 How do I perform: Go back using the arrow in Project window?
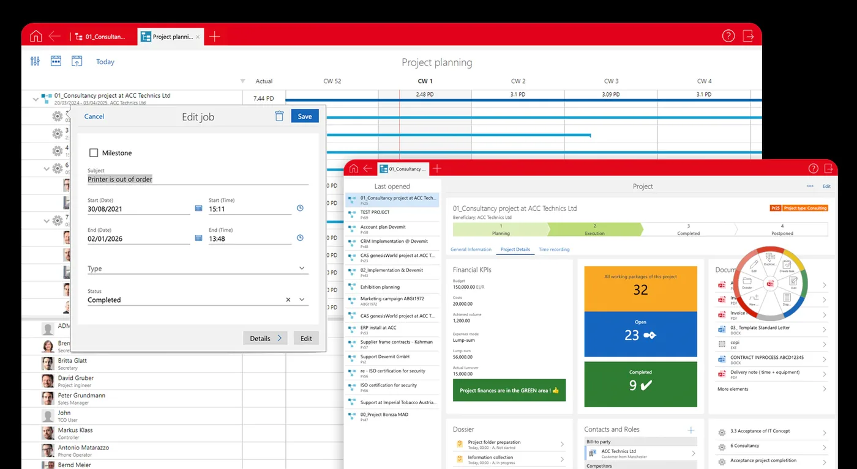pyautogui.click(x=367, y=169)
